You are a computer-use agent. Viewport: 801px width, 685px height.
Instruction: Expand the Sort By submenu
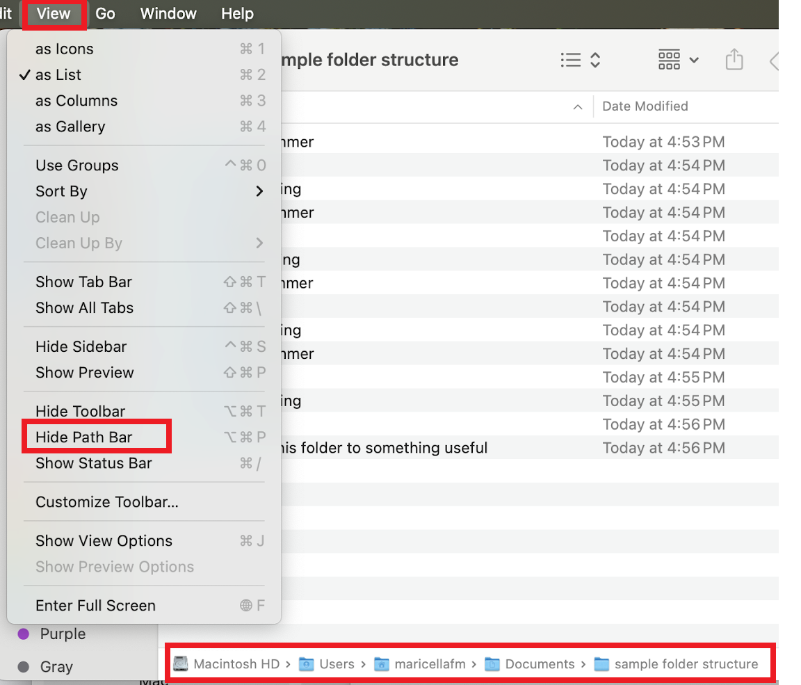click(x=144, y=191)
